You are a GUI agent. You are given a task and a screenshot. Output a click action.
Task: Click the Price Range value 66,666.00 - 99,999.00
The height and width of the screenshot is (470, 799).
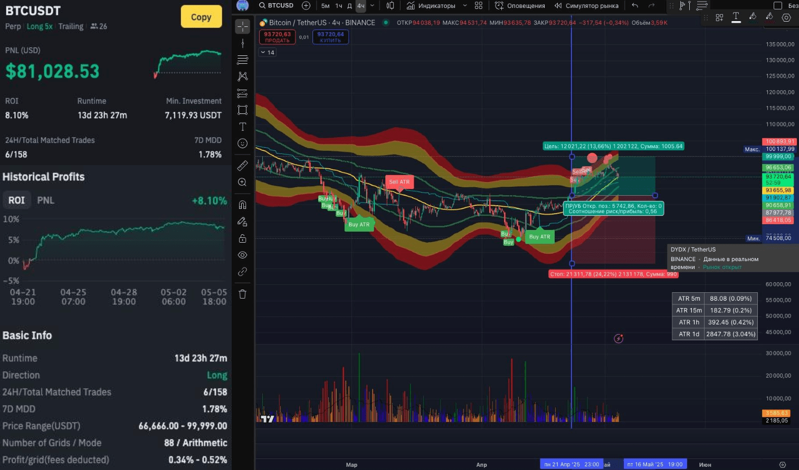point(183,426)
